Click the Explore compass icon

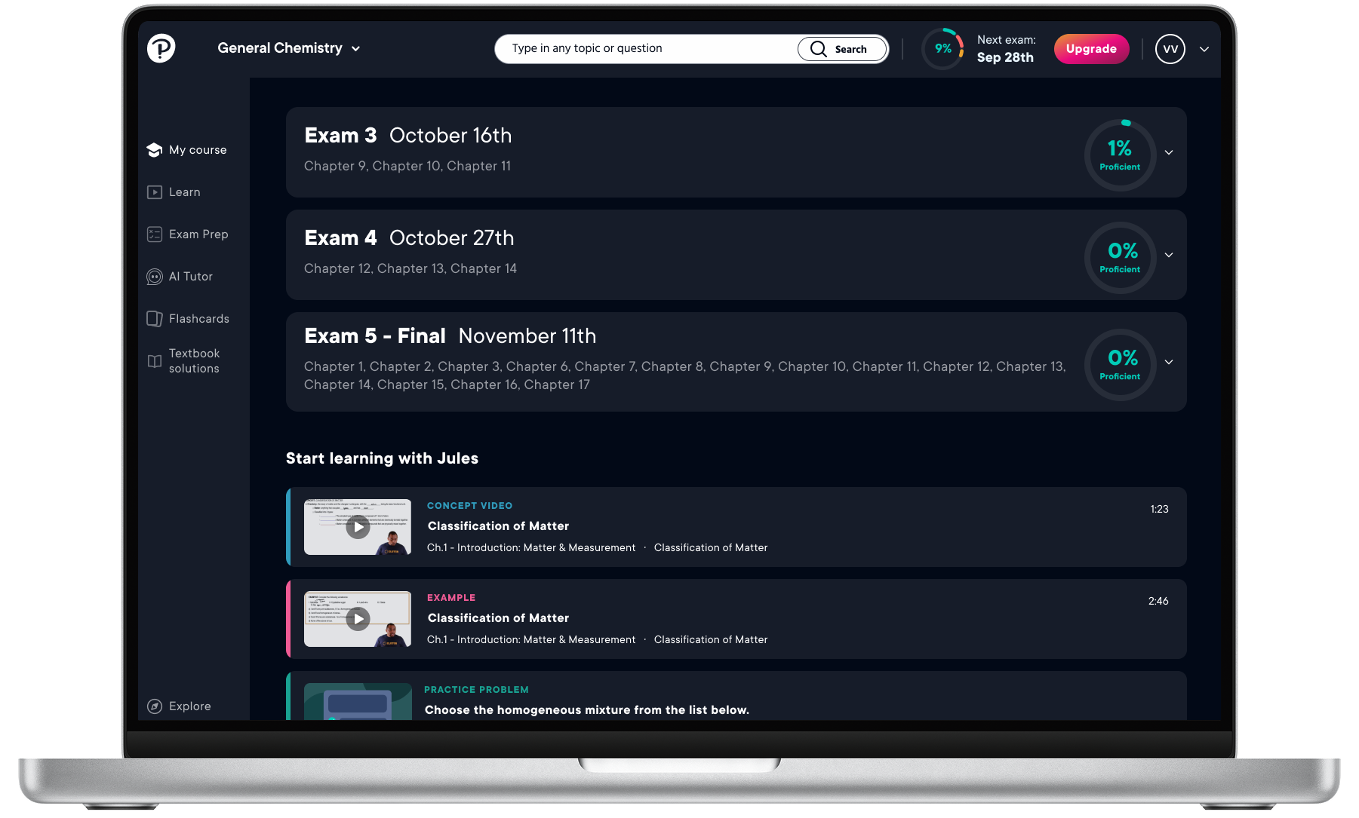point(155,706)
